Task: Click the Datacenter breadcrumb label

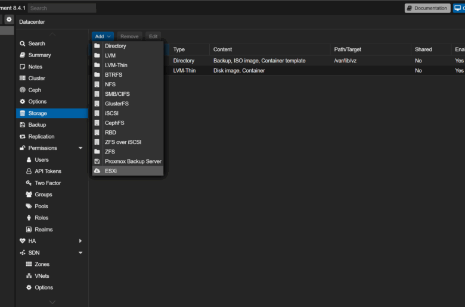Action: click(32, 22)
